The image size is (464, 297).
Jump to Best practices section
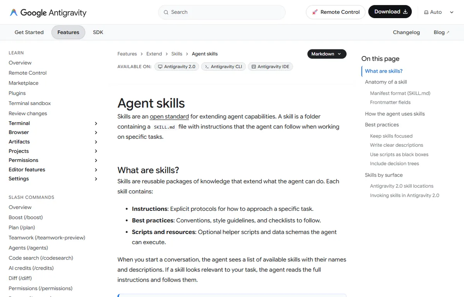pos(382,125)
